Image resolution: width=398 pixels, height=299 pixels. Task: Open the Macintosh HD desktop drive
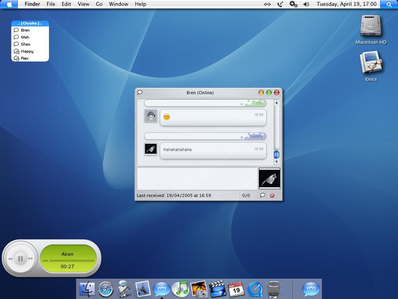click(371, 26)
